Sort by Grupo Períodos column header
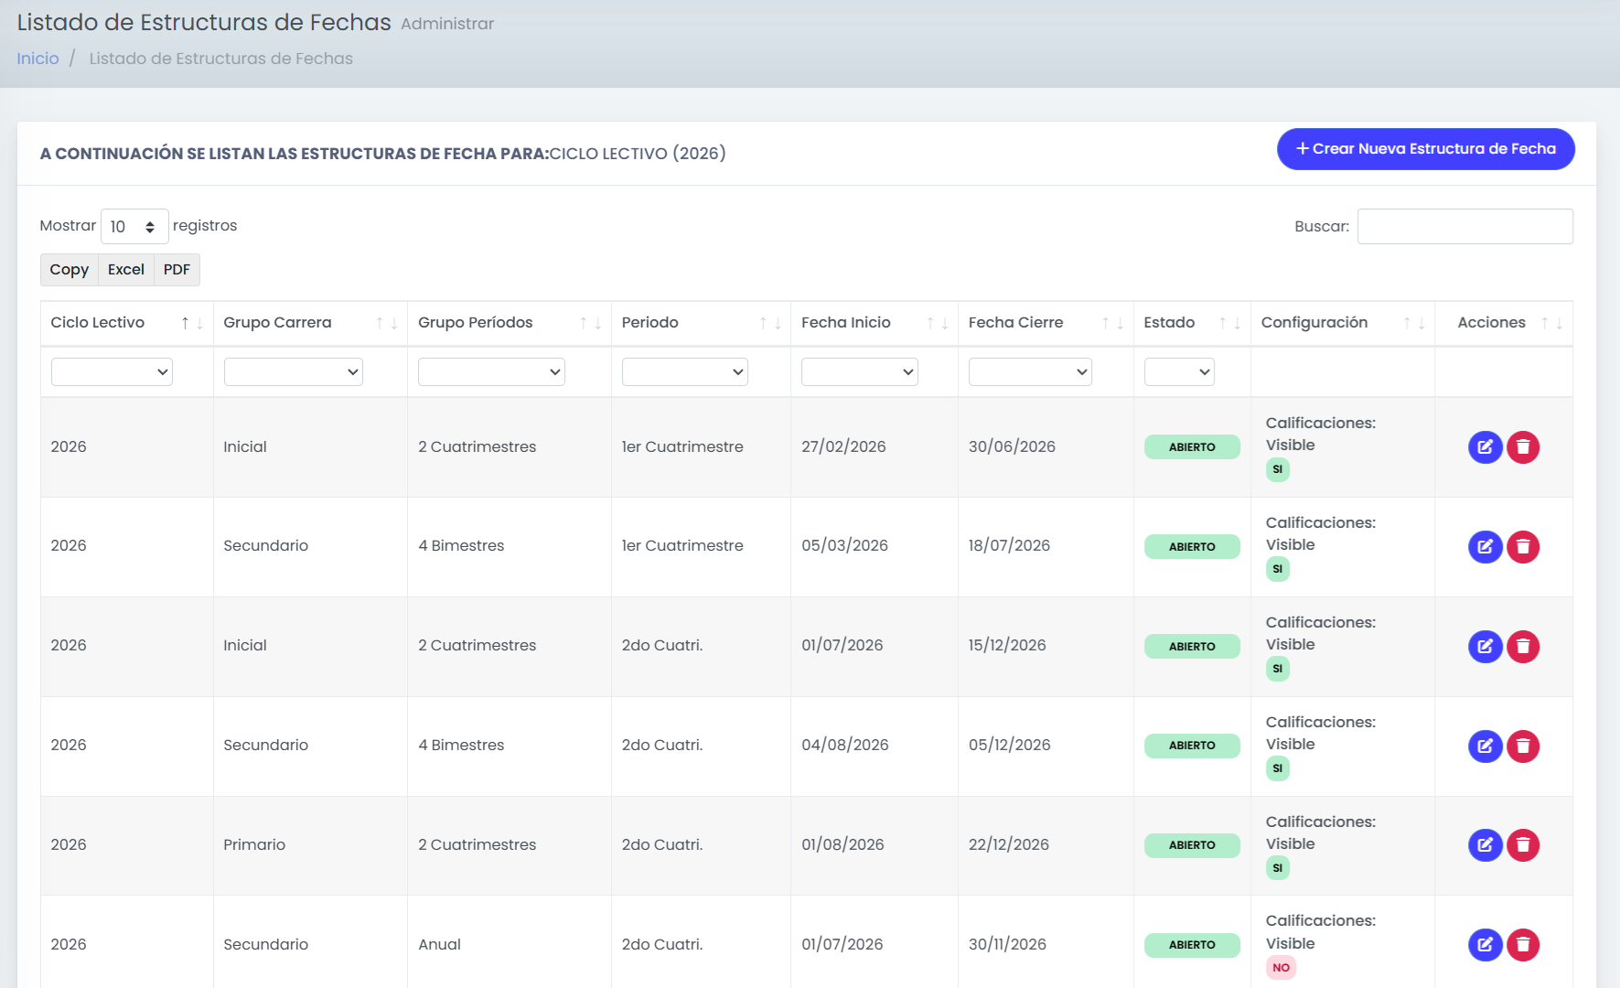Image resolution: width=1620 pixels, height=988 pixels. (x=510, y=323)
